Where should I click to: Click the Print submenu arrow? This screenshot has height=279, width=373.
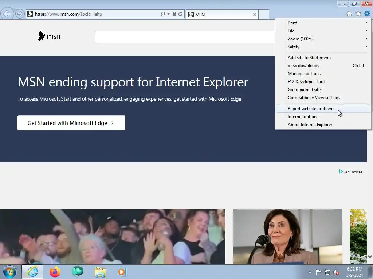pos(366,23)
